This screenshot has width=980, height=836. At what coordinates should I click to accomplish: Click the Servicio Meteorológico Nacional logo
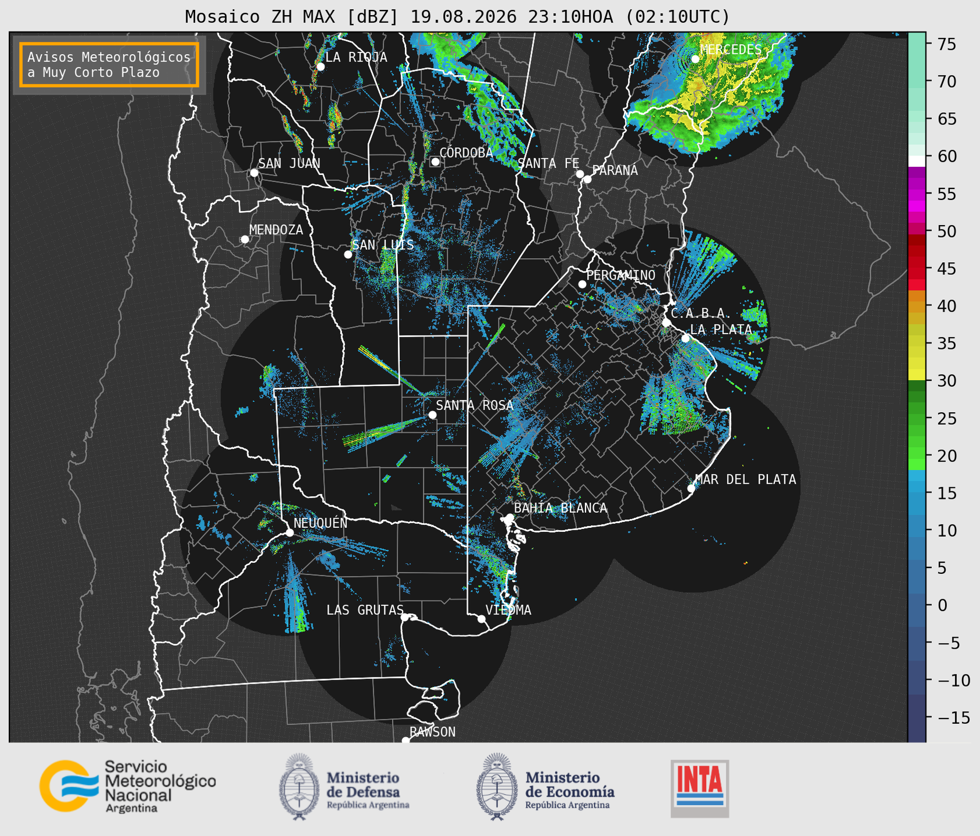127,787
